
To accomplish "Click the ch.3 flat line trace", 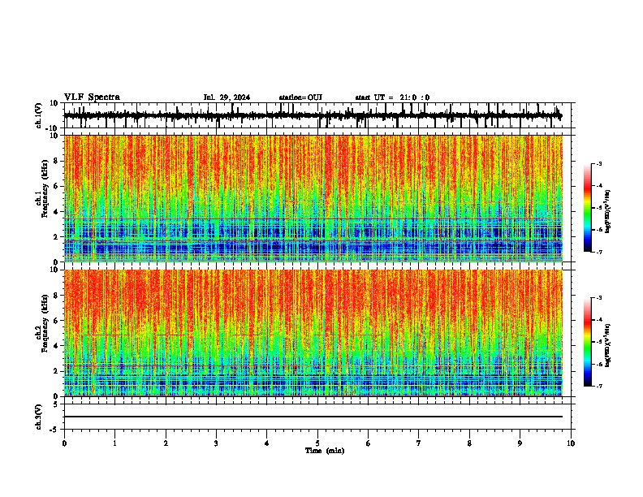I will [313, 417].
